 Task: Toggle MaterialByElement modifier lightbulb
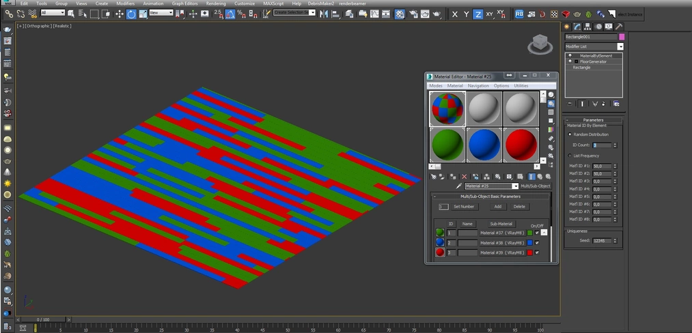pyautogui.click(x=570, y=55)
